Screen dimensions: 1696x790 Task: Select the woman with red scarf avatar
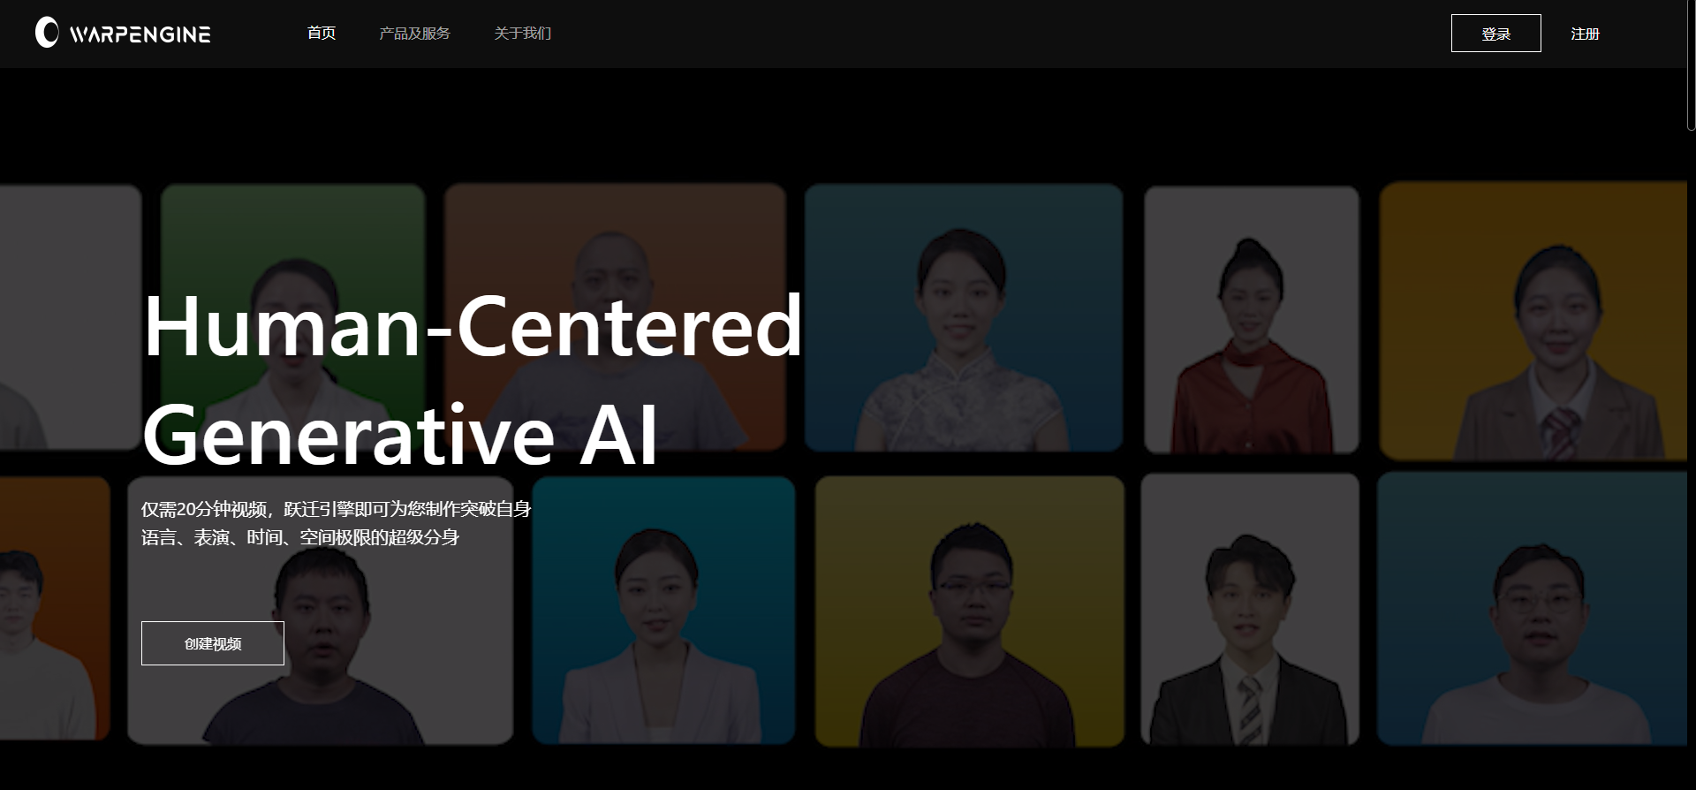(1252, 319)
